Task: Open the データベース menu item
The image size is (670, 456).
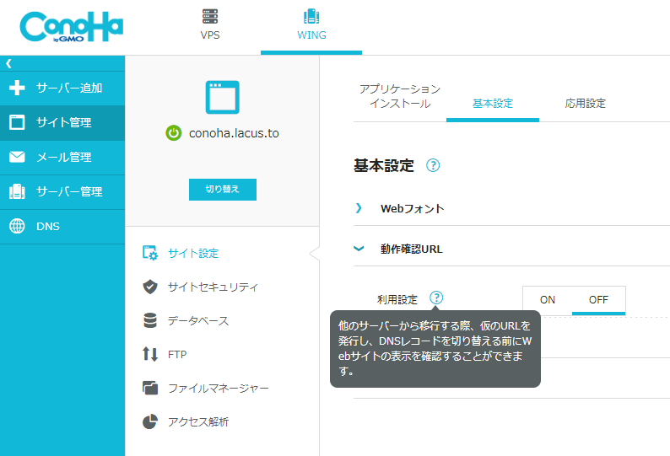Action: (197, 320)
